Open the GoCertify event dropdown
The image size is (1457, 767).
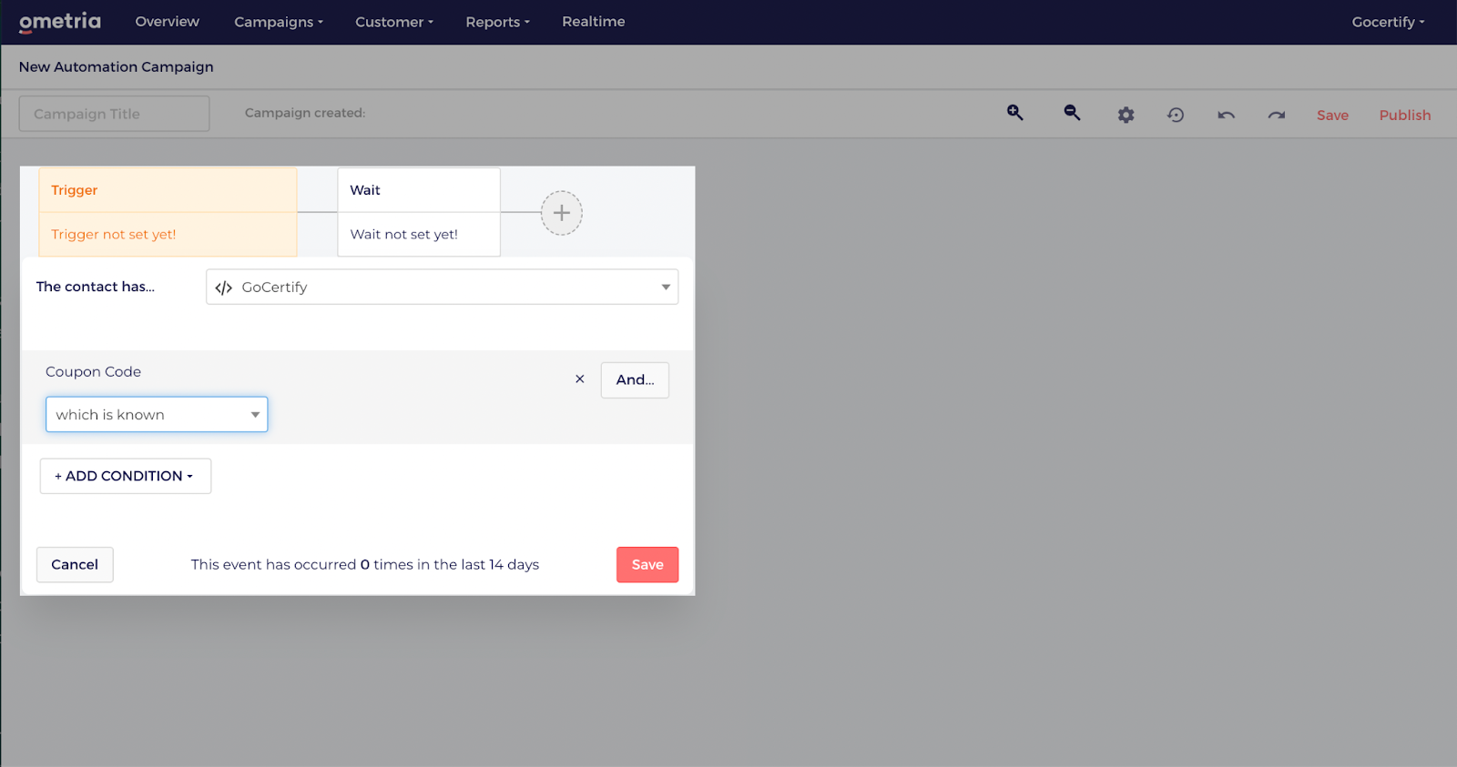coord(443,287)
